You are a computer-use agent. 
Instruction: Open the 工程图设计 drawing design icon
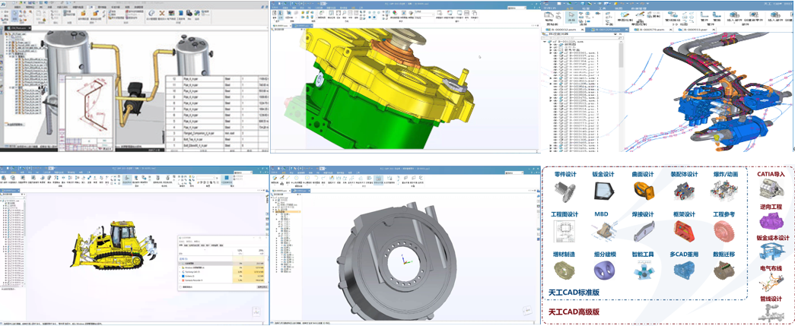pyautogui.click(x=564, y=230)
